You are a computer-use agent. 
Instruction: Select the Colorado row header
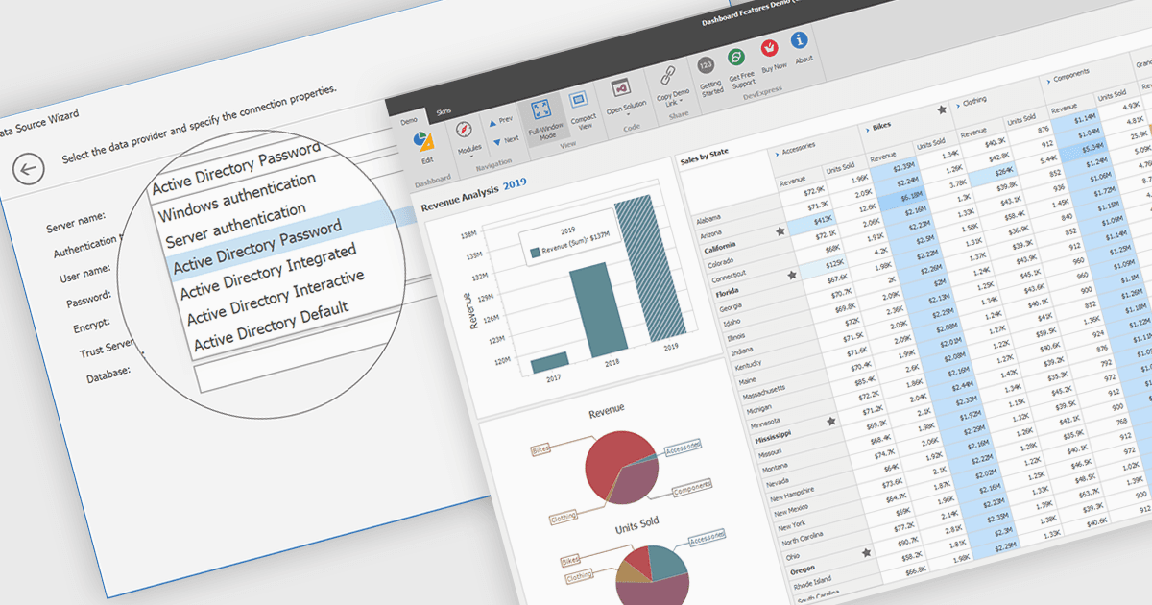pos(723,262)
